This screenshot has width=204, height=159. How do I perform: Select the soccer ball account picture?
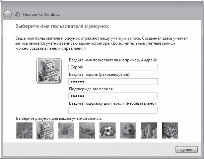pos(108,130)
